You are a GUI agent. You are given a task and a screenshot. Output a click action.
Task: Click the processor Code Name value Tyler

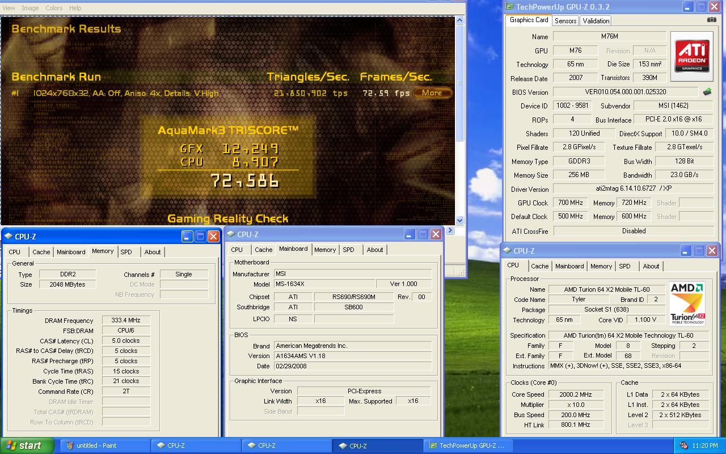(x=579, y=300)
